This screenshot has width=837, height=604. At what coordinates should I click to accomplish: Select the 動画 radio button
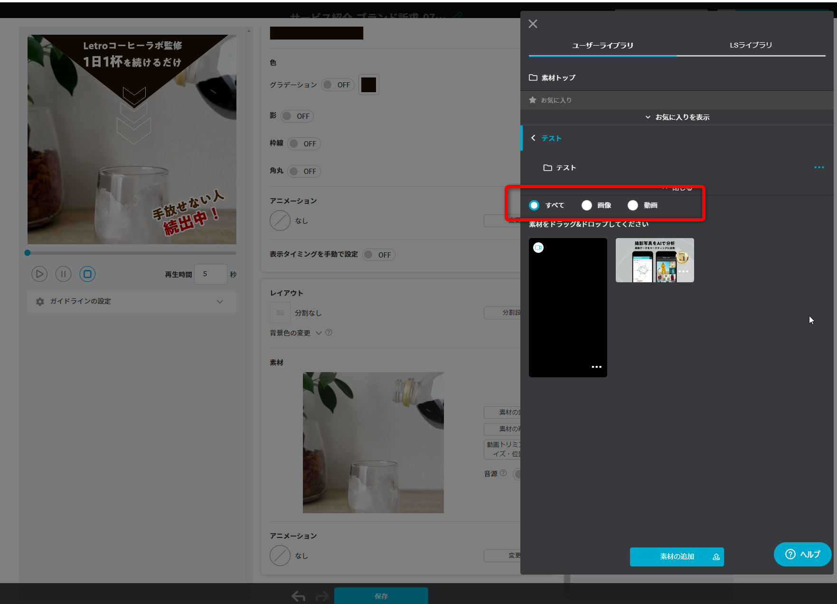coord(633,205)
